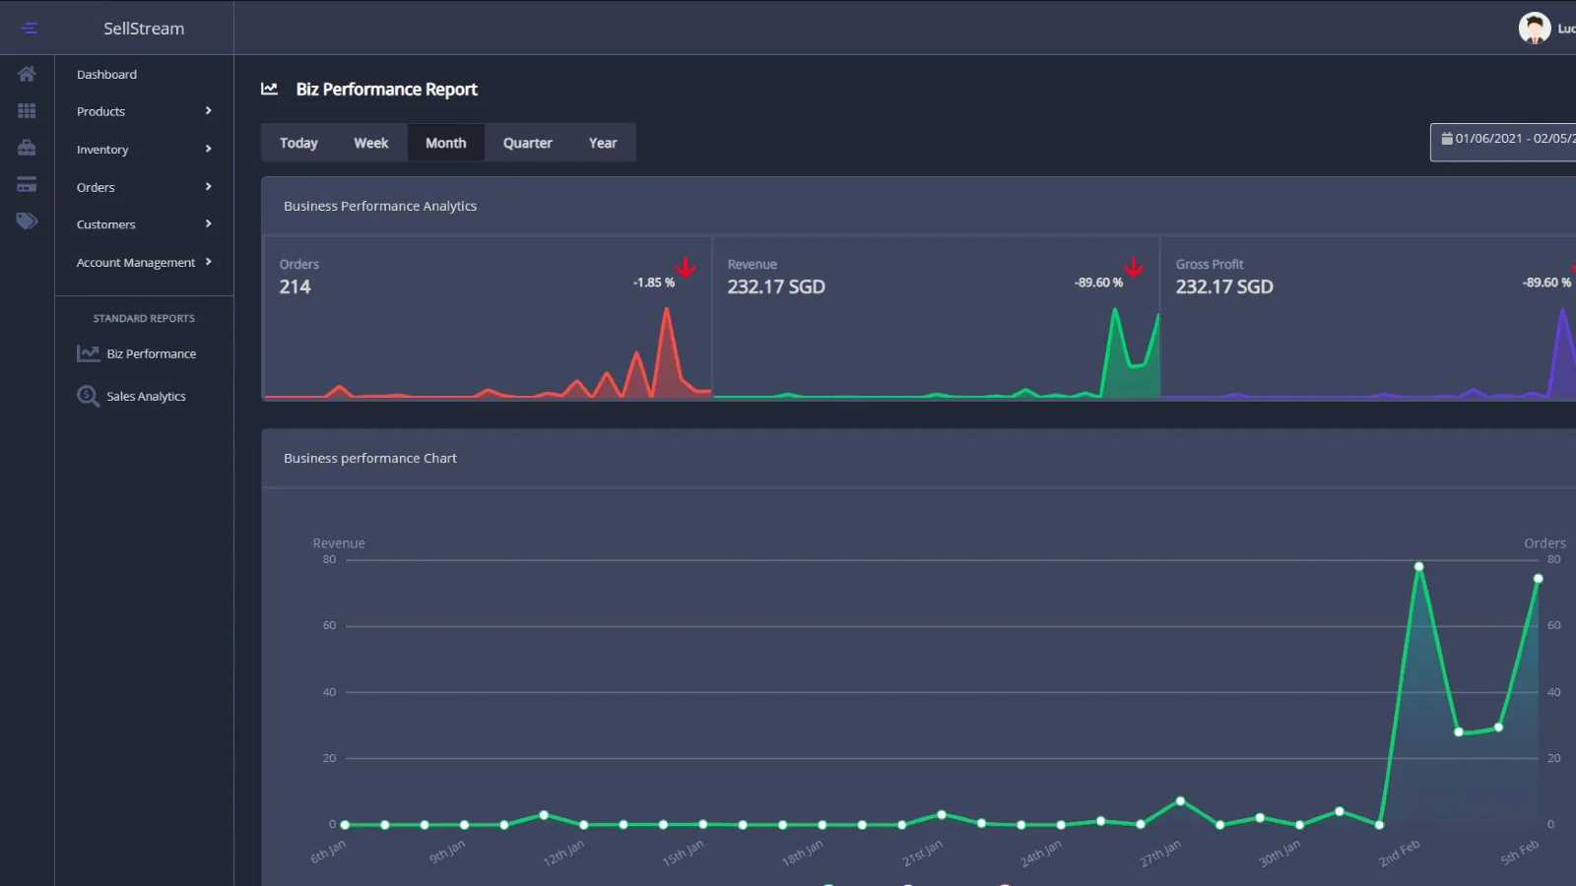This screenshot has height=886, width=1576.
Task: Expand the Inventory submenu arrow
Action: coord(208,149)
